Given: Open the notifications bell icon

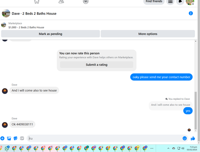Looking at the screenshot, I should [180, 2].
